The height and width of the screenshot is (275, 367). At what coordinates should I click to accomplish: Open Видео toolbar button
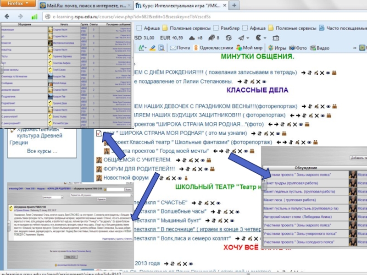[x=320, y=48]
